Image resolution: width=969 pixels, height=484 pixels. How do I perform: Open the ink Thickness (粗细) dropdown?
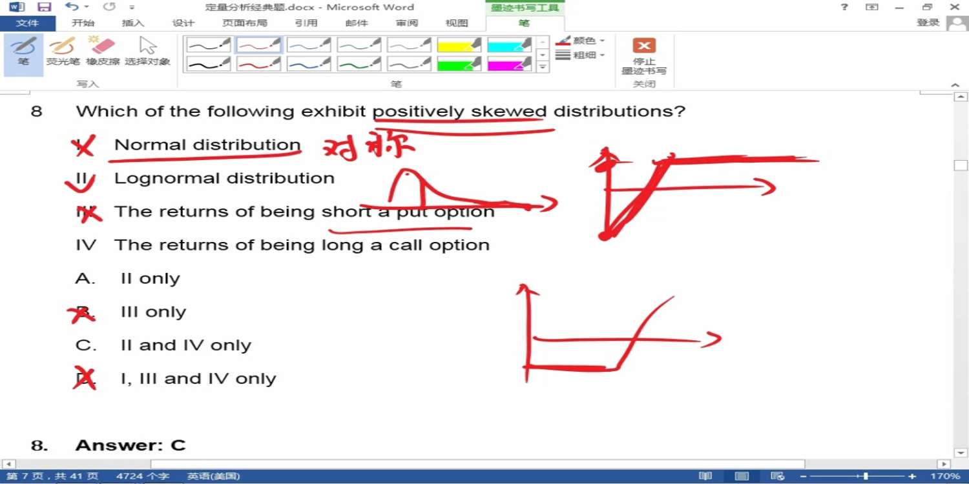point(580,55)
